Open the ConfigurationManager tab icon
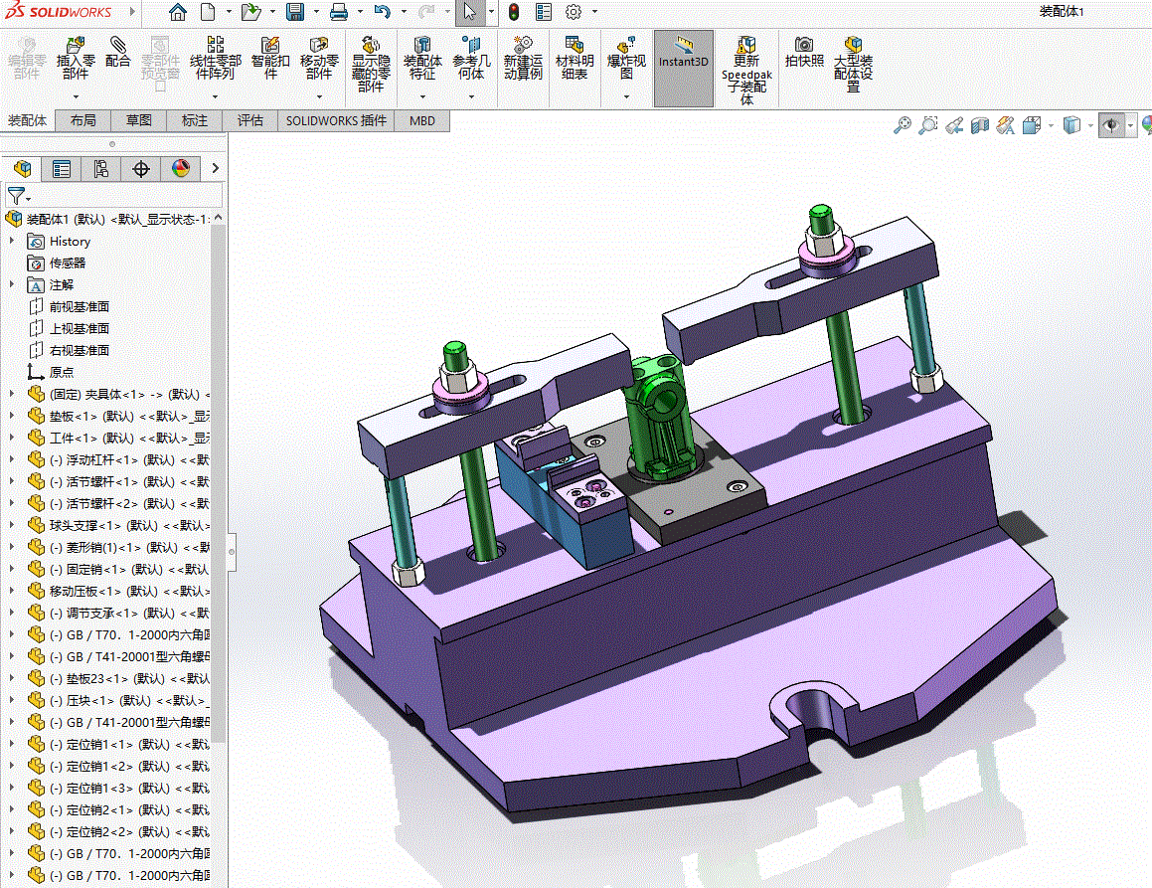The width and height of the screenshot is (1152, 888). coord(101,169)
